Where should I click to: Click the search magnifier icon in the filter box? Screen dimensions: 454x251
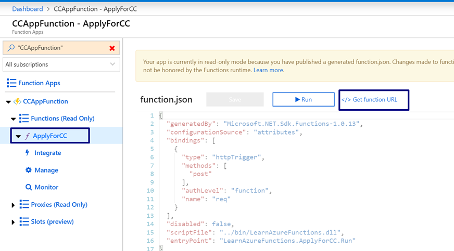click(11, 48)
